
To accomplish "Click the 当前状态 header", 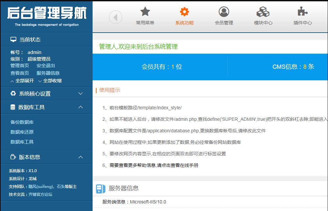I will (x=47, y=40).
